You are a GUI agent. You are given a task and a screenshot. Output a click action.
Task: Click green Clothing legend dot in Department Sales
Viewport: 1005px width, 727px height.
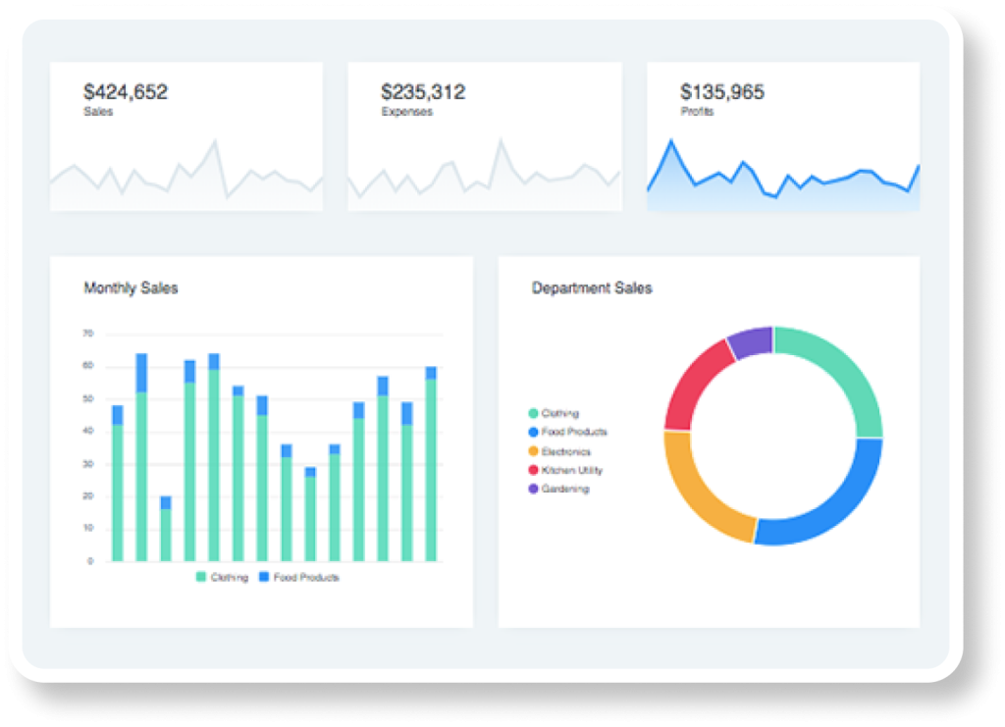coord(534,414)
